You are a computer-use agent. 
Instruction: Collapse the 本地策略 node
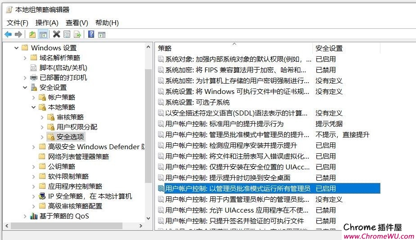tap(33, 107)
